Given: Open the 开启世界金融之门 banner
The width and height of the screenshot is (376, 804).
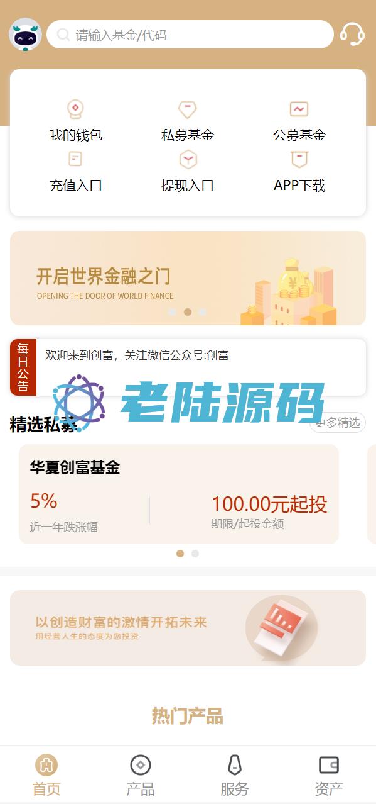Looking at the screenshot, I should tap(188, 278).
